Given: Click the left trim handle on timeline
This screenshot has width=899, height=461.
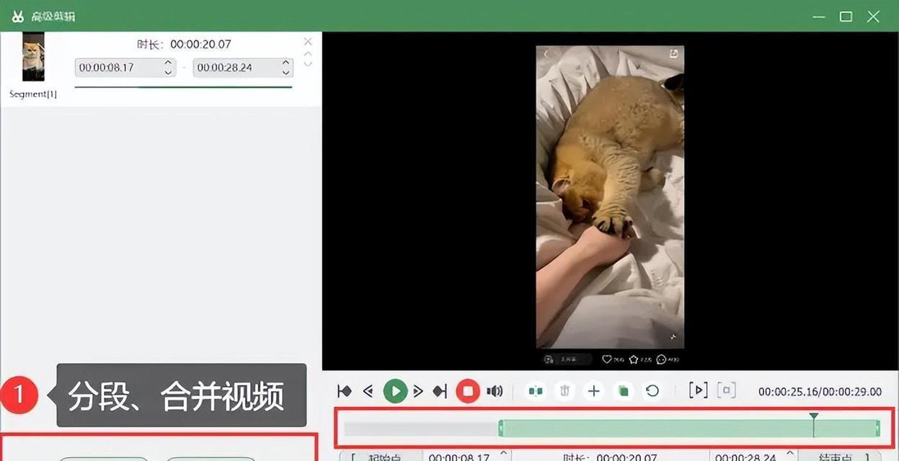Looking at the screenshot, I should [501, 429].
